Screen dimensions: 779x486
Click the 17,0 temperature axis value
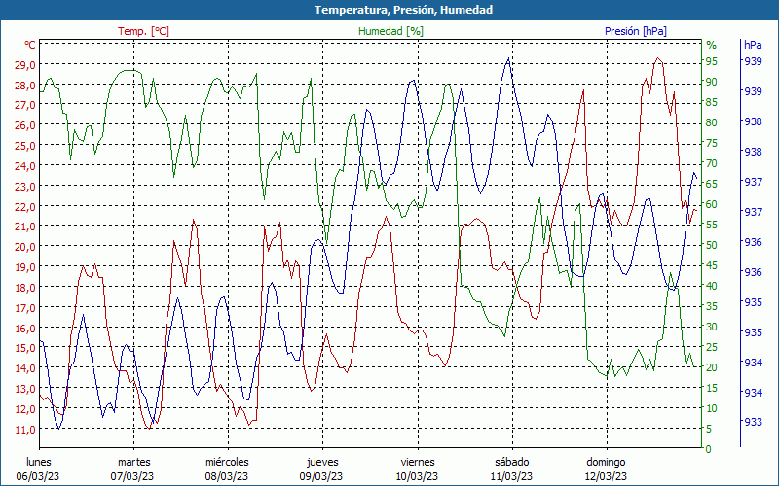click(x=26, y=308)
